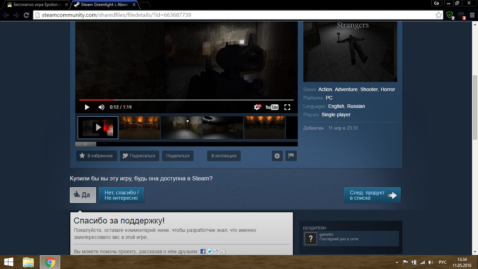Open the Horror genre link
Image resolution: width=478 pixels, height=269 pixels.
click(388, 89)
